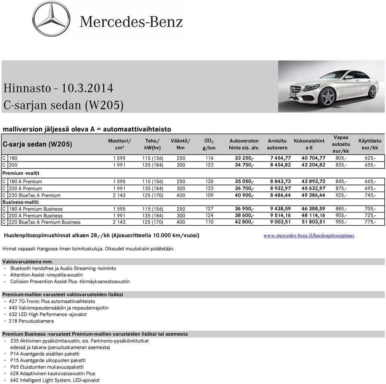Click the "C-sarja sedan (W205)" table header
The image size is (386, 384).
37,144
